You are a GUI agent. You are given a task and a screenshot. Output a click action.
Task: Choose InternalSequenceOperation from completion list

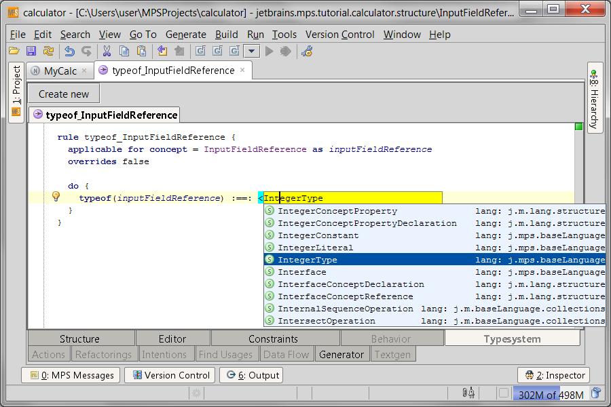click(434, 309)
